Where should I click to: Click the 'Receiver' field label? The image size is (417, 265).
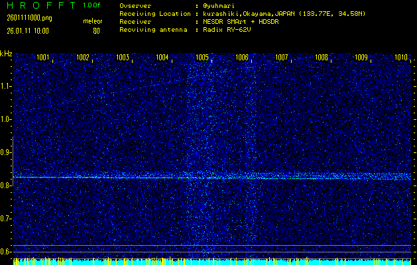(135, 22)
